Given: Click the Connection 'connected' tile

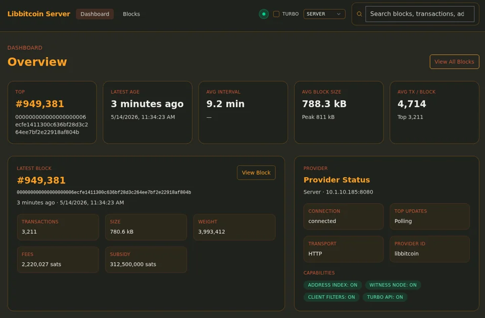Looking at the screenshot, I should point(344,216).
